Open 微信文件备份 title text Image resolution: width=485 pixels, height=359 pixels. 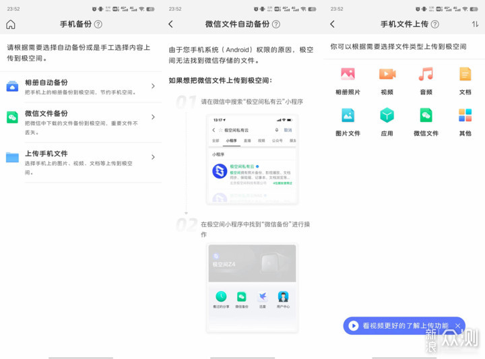pos(46,113)
